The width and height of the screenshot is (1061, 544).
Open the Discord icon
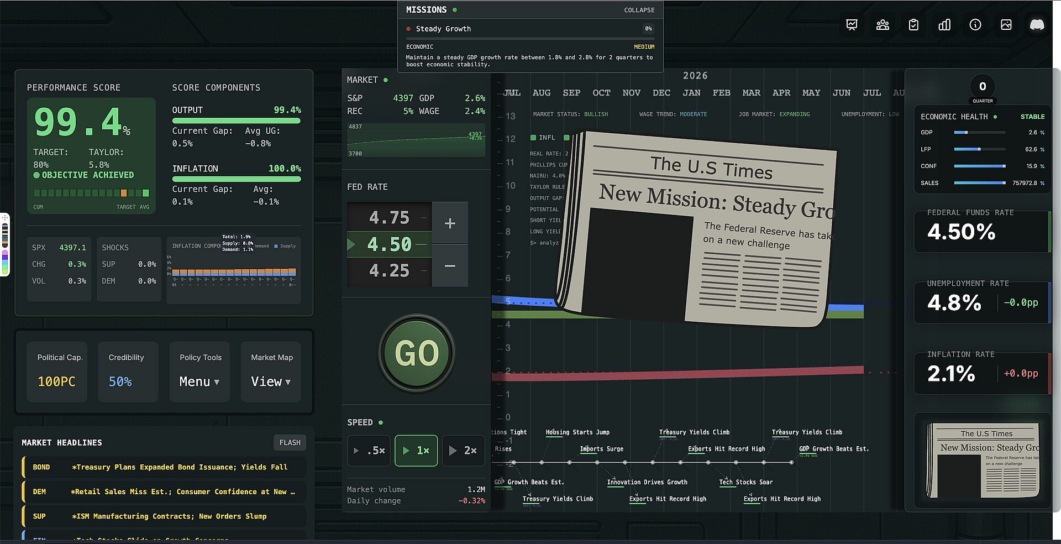click(1037, 25)
